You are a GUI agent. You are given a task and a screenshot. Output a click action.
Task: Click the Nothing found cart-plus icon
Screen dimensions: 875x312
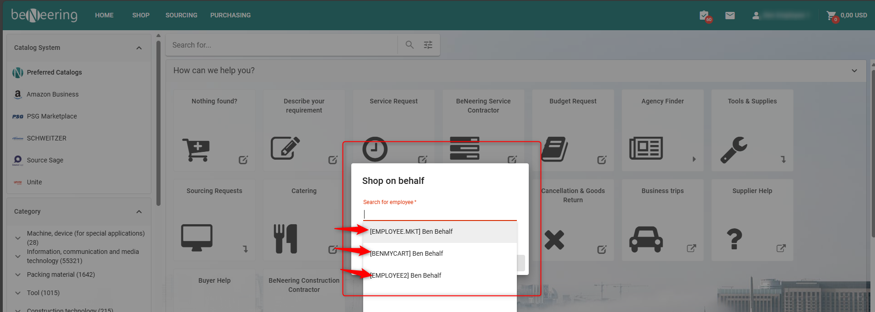(x=196, y=150)
